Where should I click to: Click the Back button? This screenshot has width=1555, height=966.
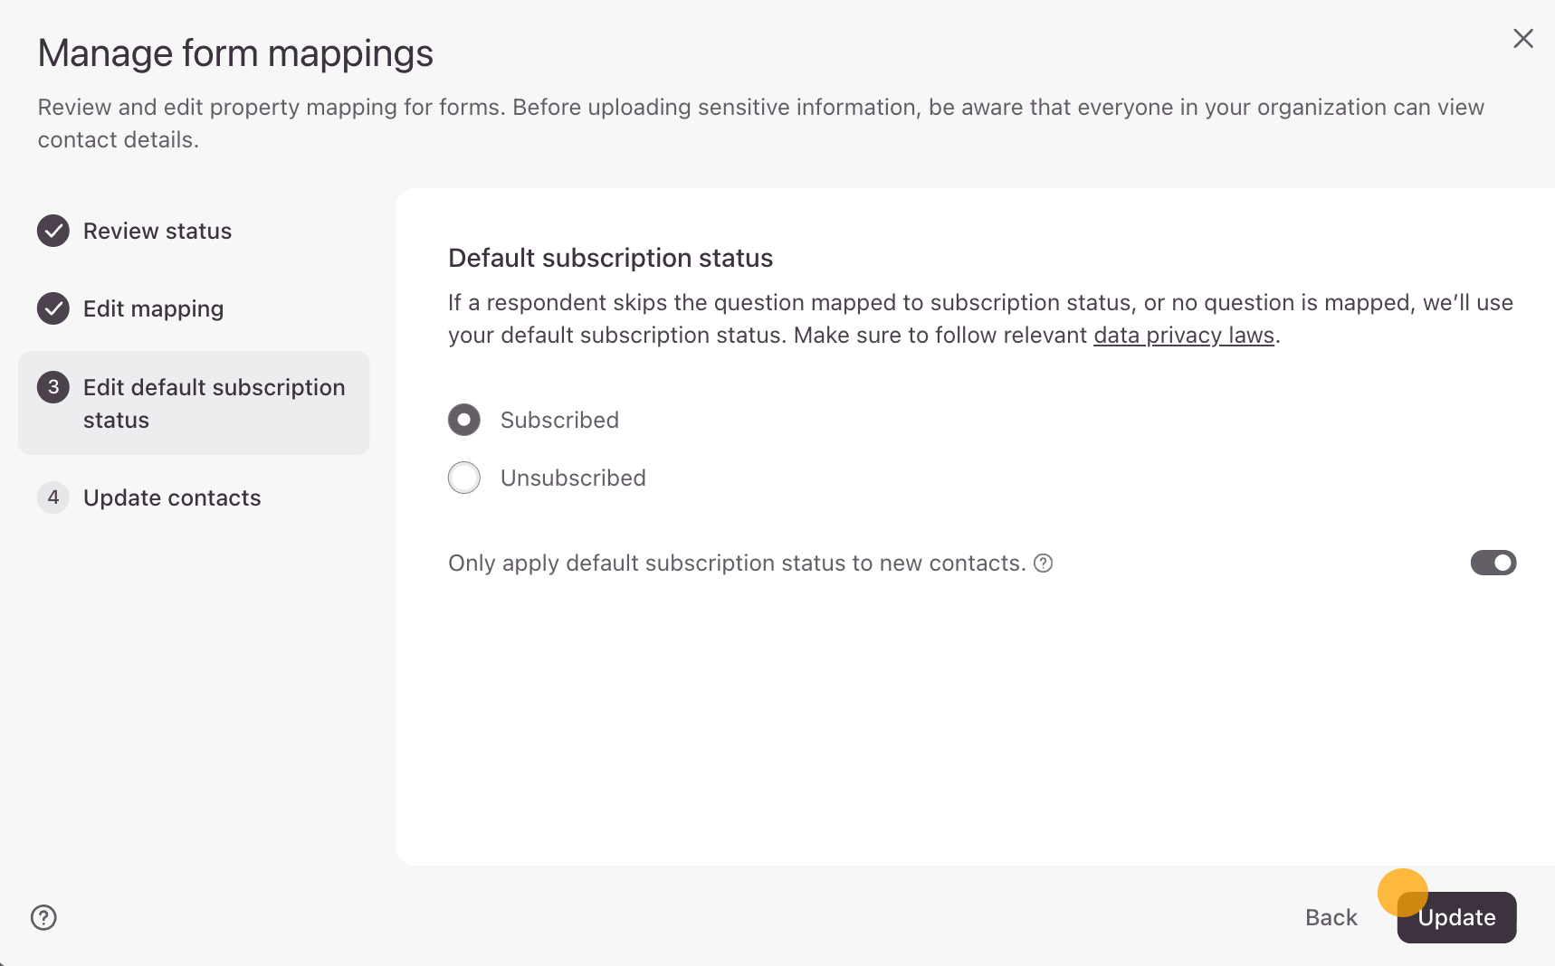point(1331,917)
